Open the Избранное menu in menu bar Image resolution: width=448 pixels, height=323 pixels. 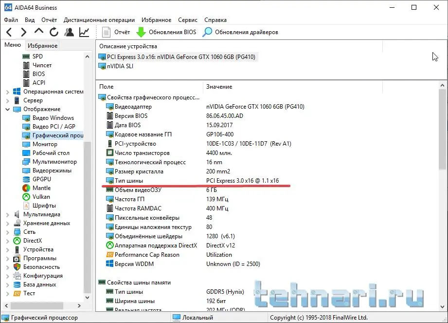pos(157,20)
